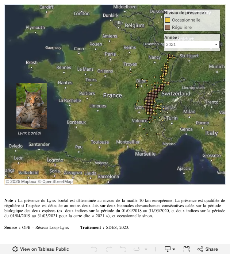Click the Barcelona city label
The image size is (230, 254).
pos(108,176)
